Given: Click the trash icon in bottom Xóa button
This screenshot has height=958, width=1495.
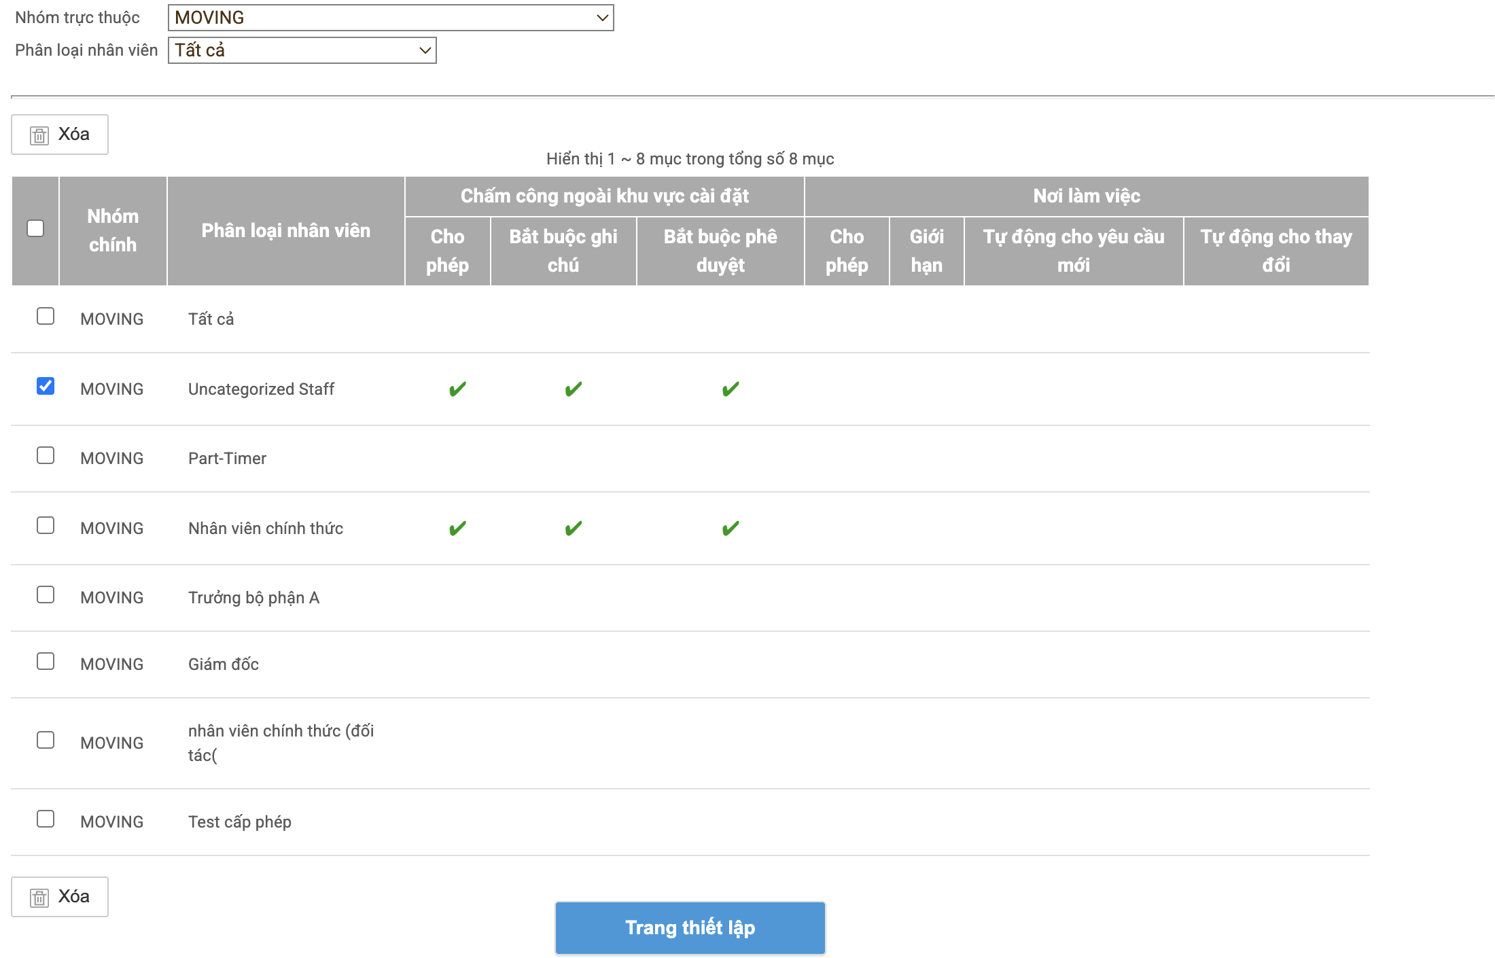Looking at the screenshot, I should (39, 898).
